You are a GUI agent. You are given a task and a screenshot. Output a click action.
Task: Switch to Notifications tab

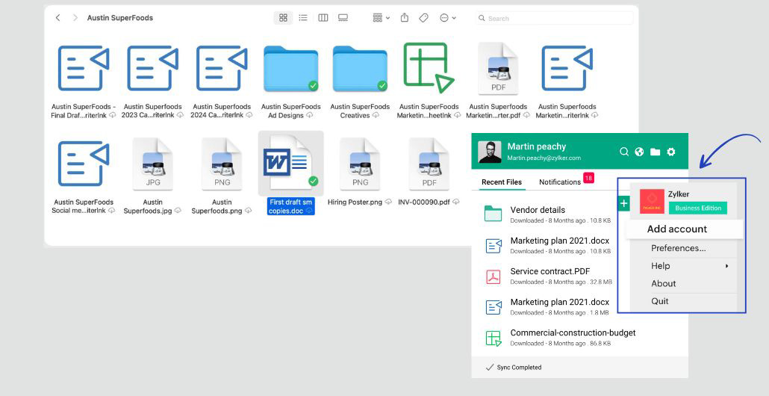(560, 182)
